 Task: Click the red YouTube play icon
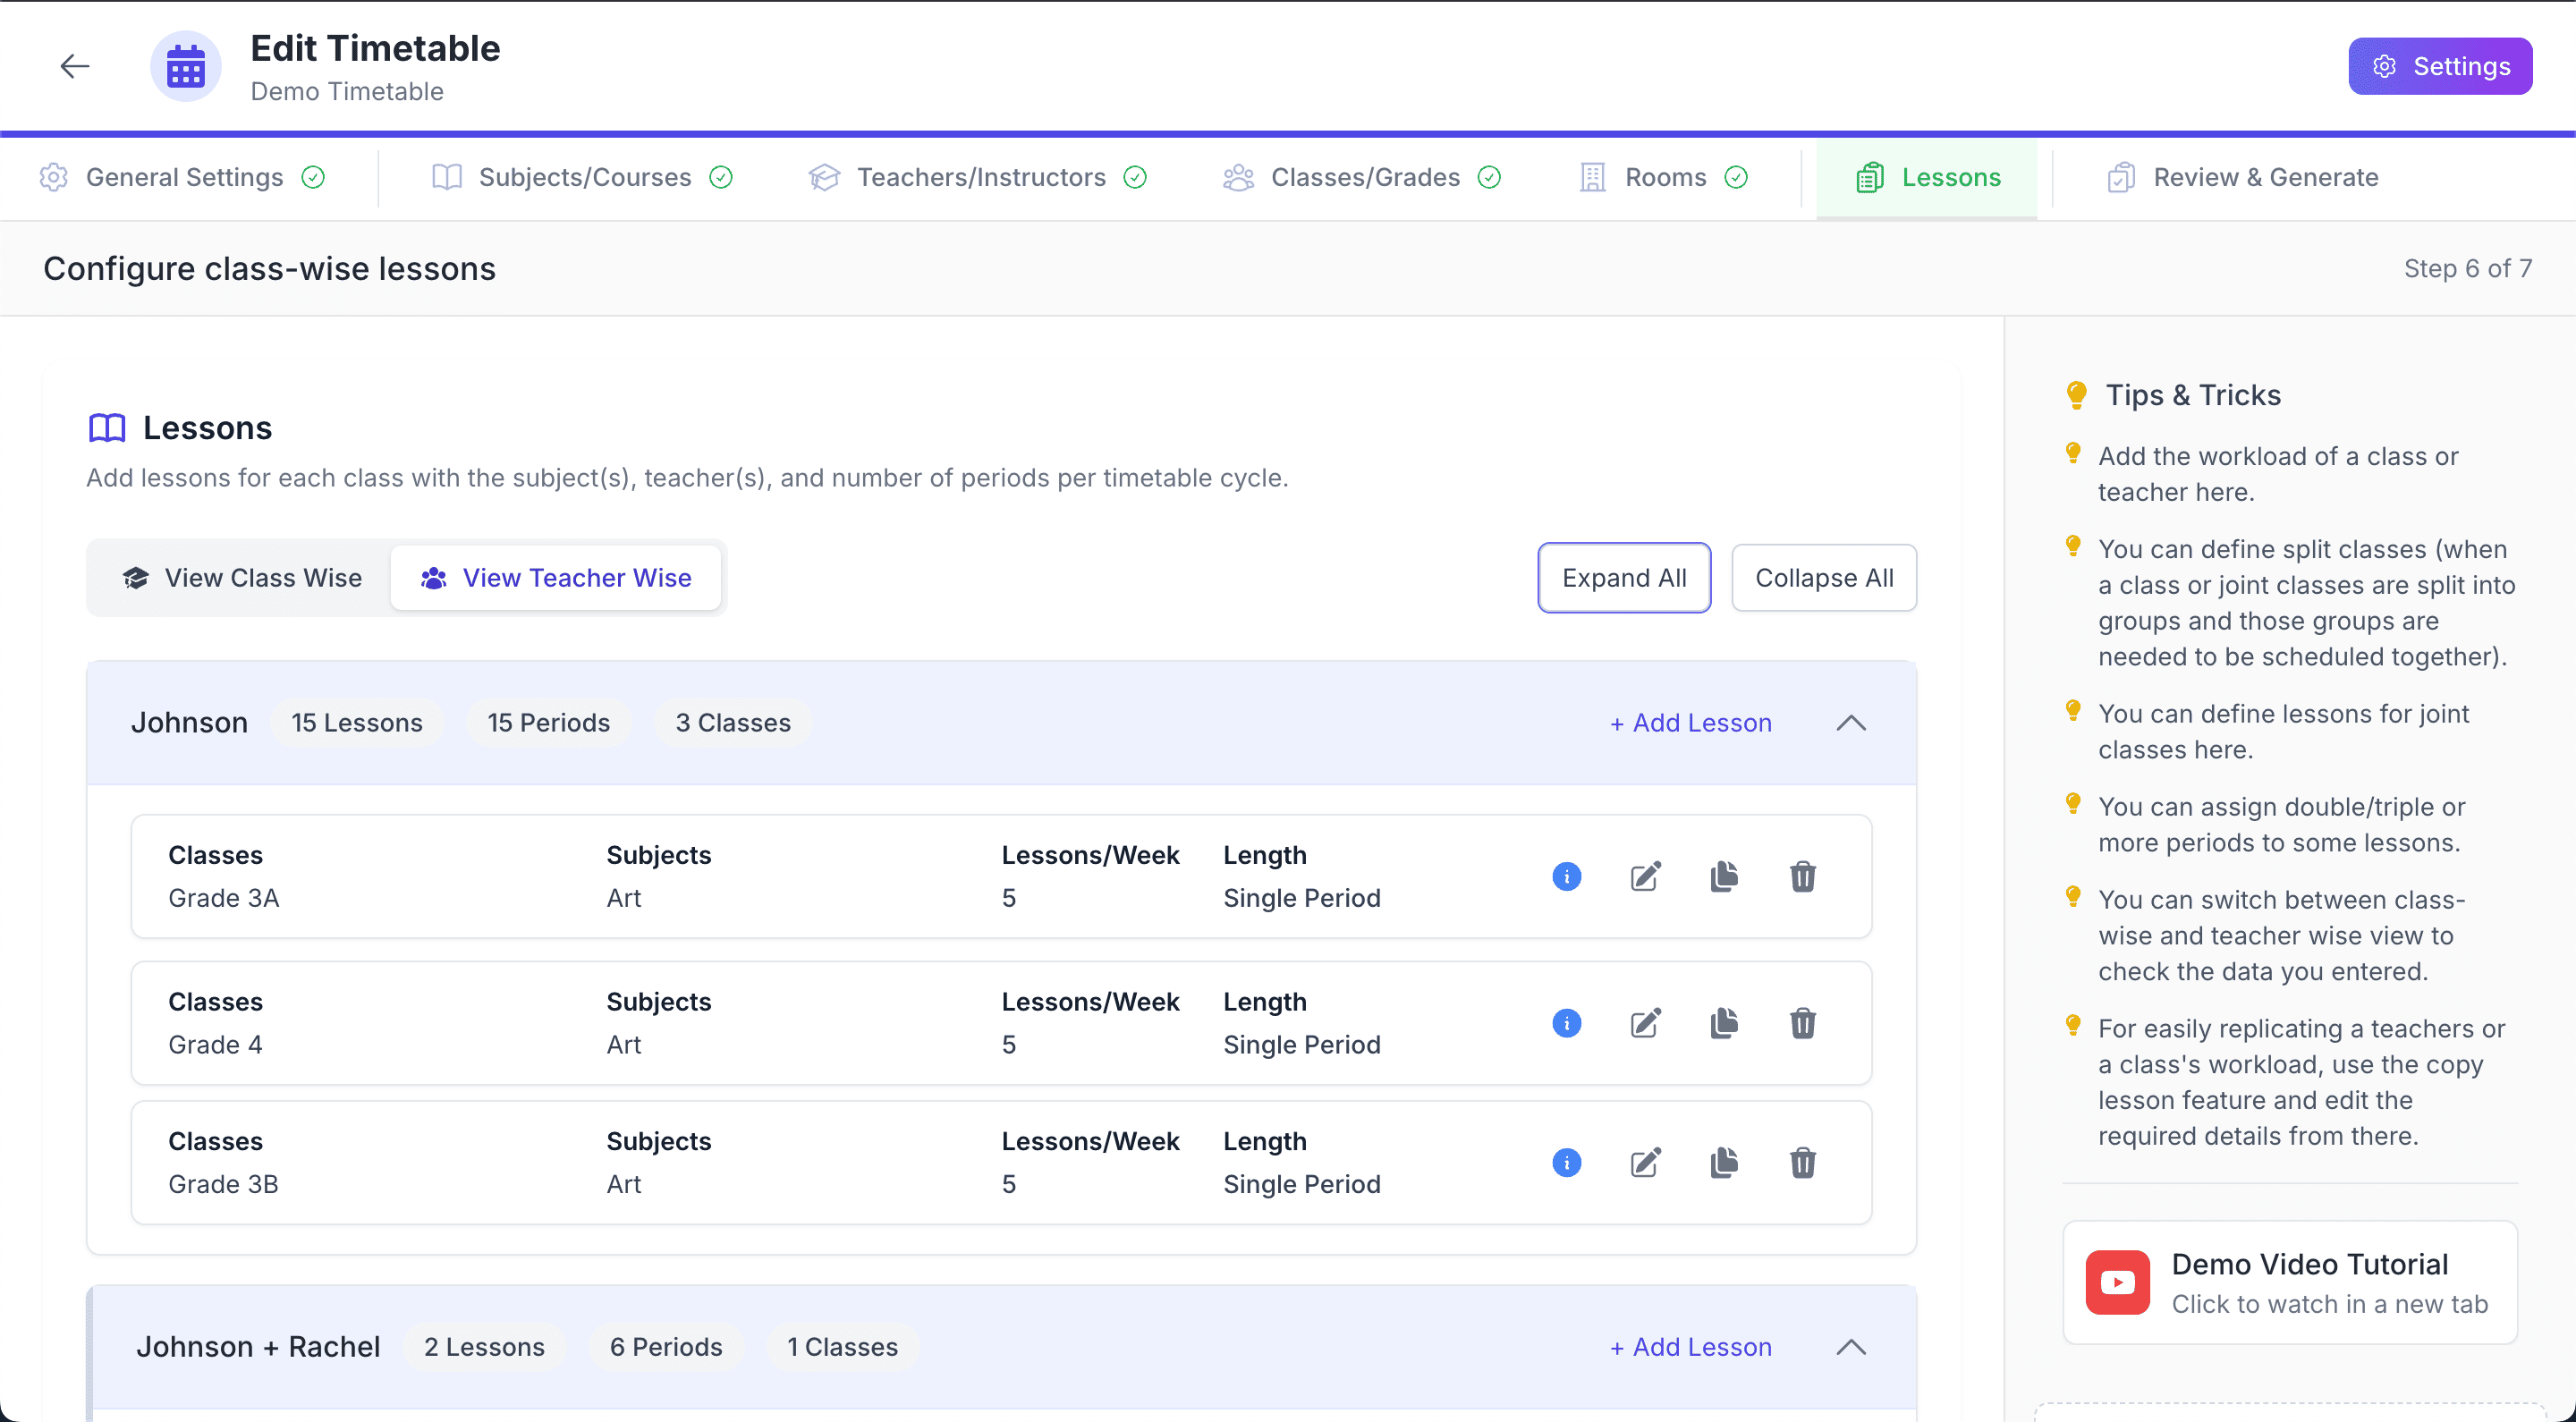tap(2117, 1283)
